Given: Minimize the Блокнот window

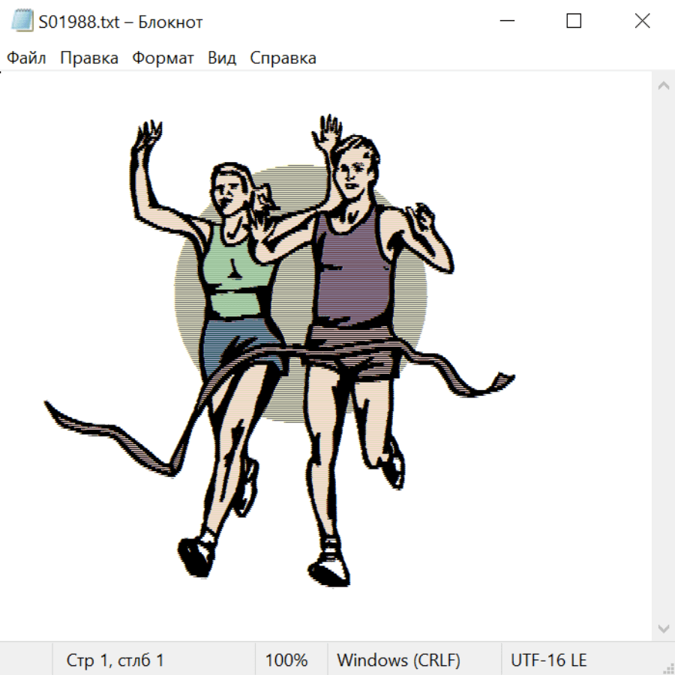Looking at the screenshot, I should pyautogui.click(x=505, y=21).
